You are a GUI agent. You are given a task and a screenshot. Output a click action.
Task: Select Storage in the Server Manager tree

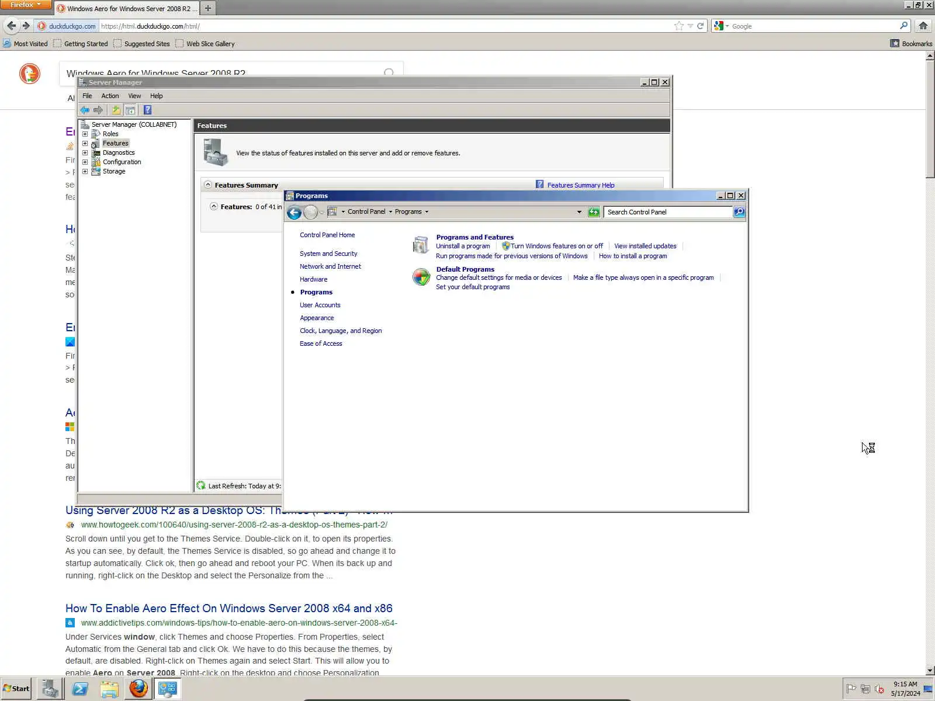click(x=114, y=171)
